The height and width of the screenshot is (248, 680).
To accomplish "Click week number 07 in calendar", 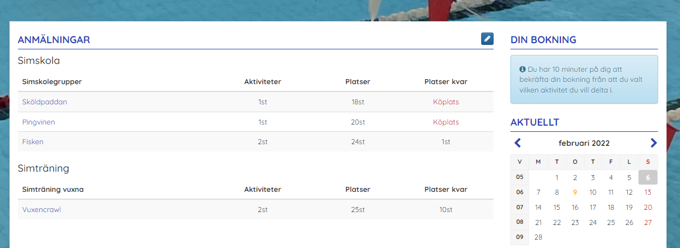I will coord(519,207).
